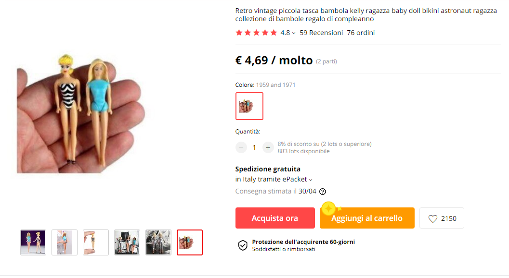The image size is (509, 278).
Task: Click the quantity number field
Action: click(x=254, y=147)
